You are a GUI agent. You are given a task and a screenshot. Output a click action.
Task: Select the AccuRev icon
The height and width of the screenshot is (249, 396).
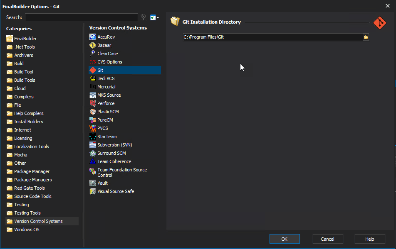[x=92, y=37]
